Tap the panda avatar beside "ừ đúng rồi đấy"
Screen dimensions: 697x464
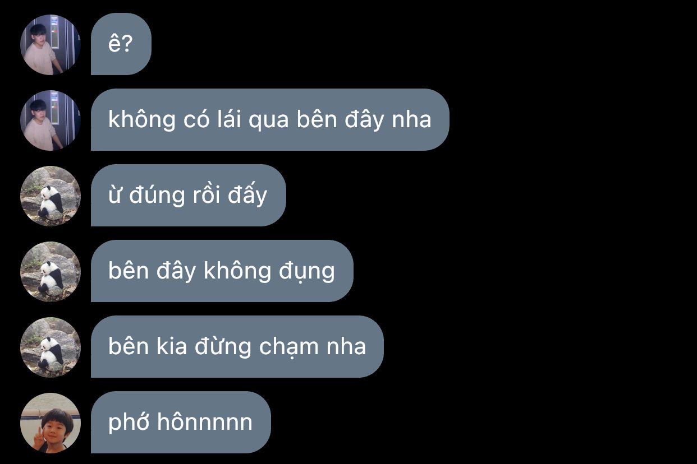[51, 196]
